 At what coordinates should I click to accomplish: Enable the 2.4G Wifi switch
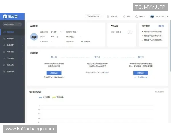(x=130, y=32)
